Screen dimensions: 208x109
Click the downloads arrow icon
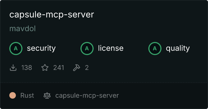coord(13,68)
